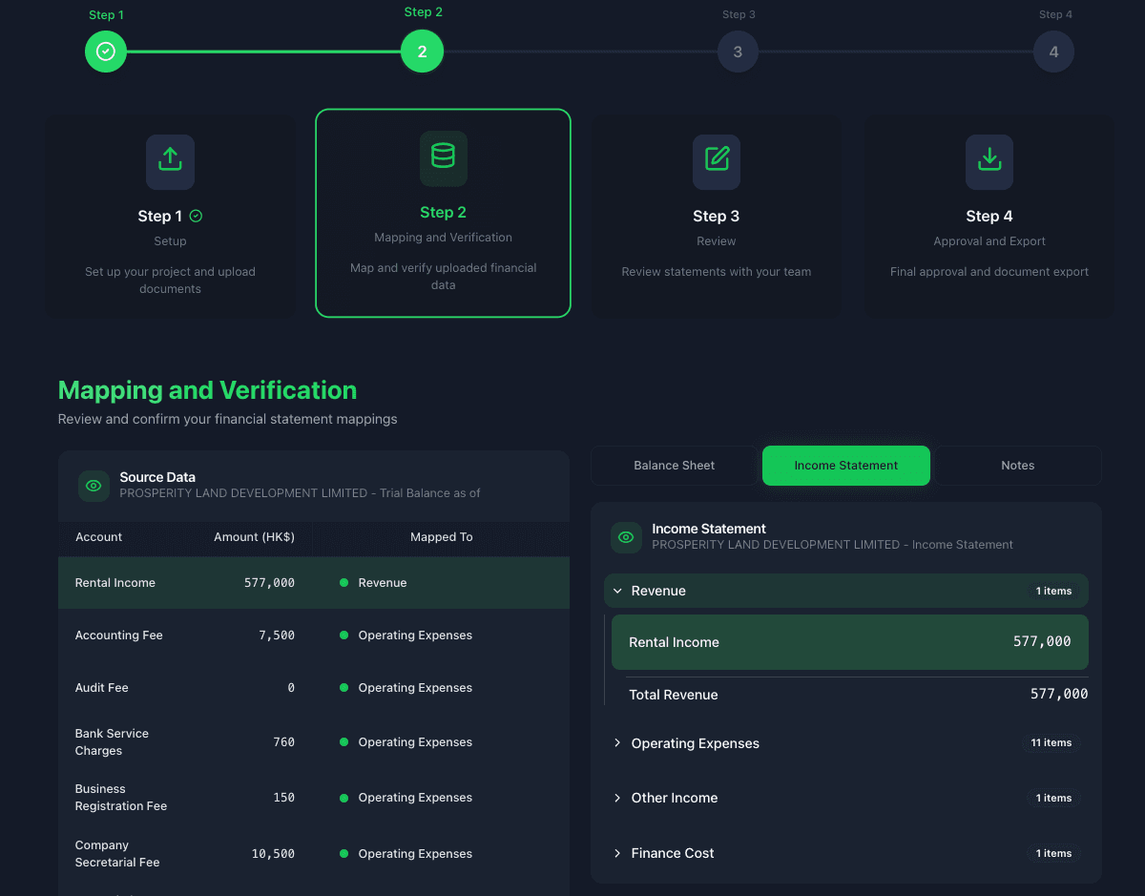Click the Step 4 circle in progress tracker

pos(1053,52)
